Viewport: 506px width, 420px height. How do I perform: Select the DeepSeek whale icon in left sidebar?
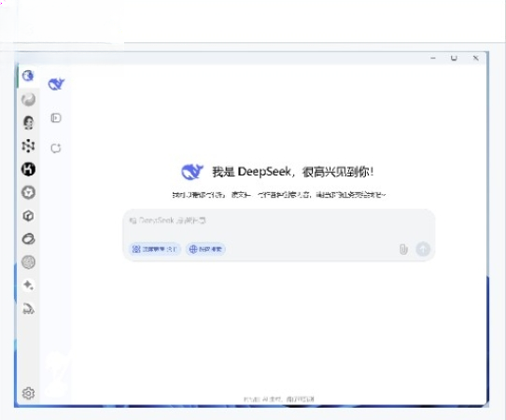point(28,76)
